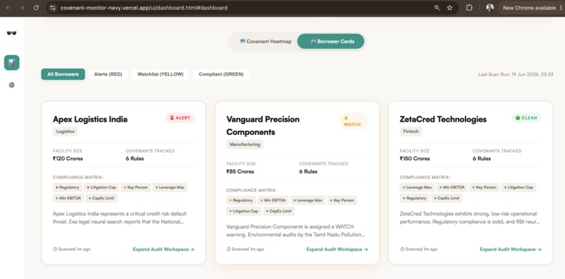Viewport: 565px width, 279px height.
Task: Click Scanned 1m ago on Vanguard card
Action: tap(245, 249)
